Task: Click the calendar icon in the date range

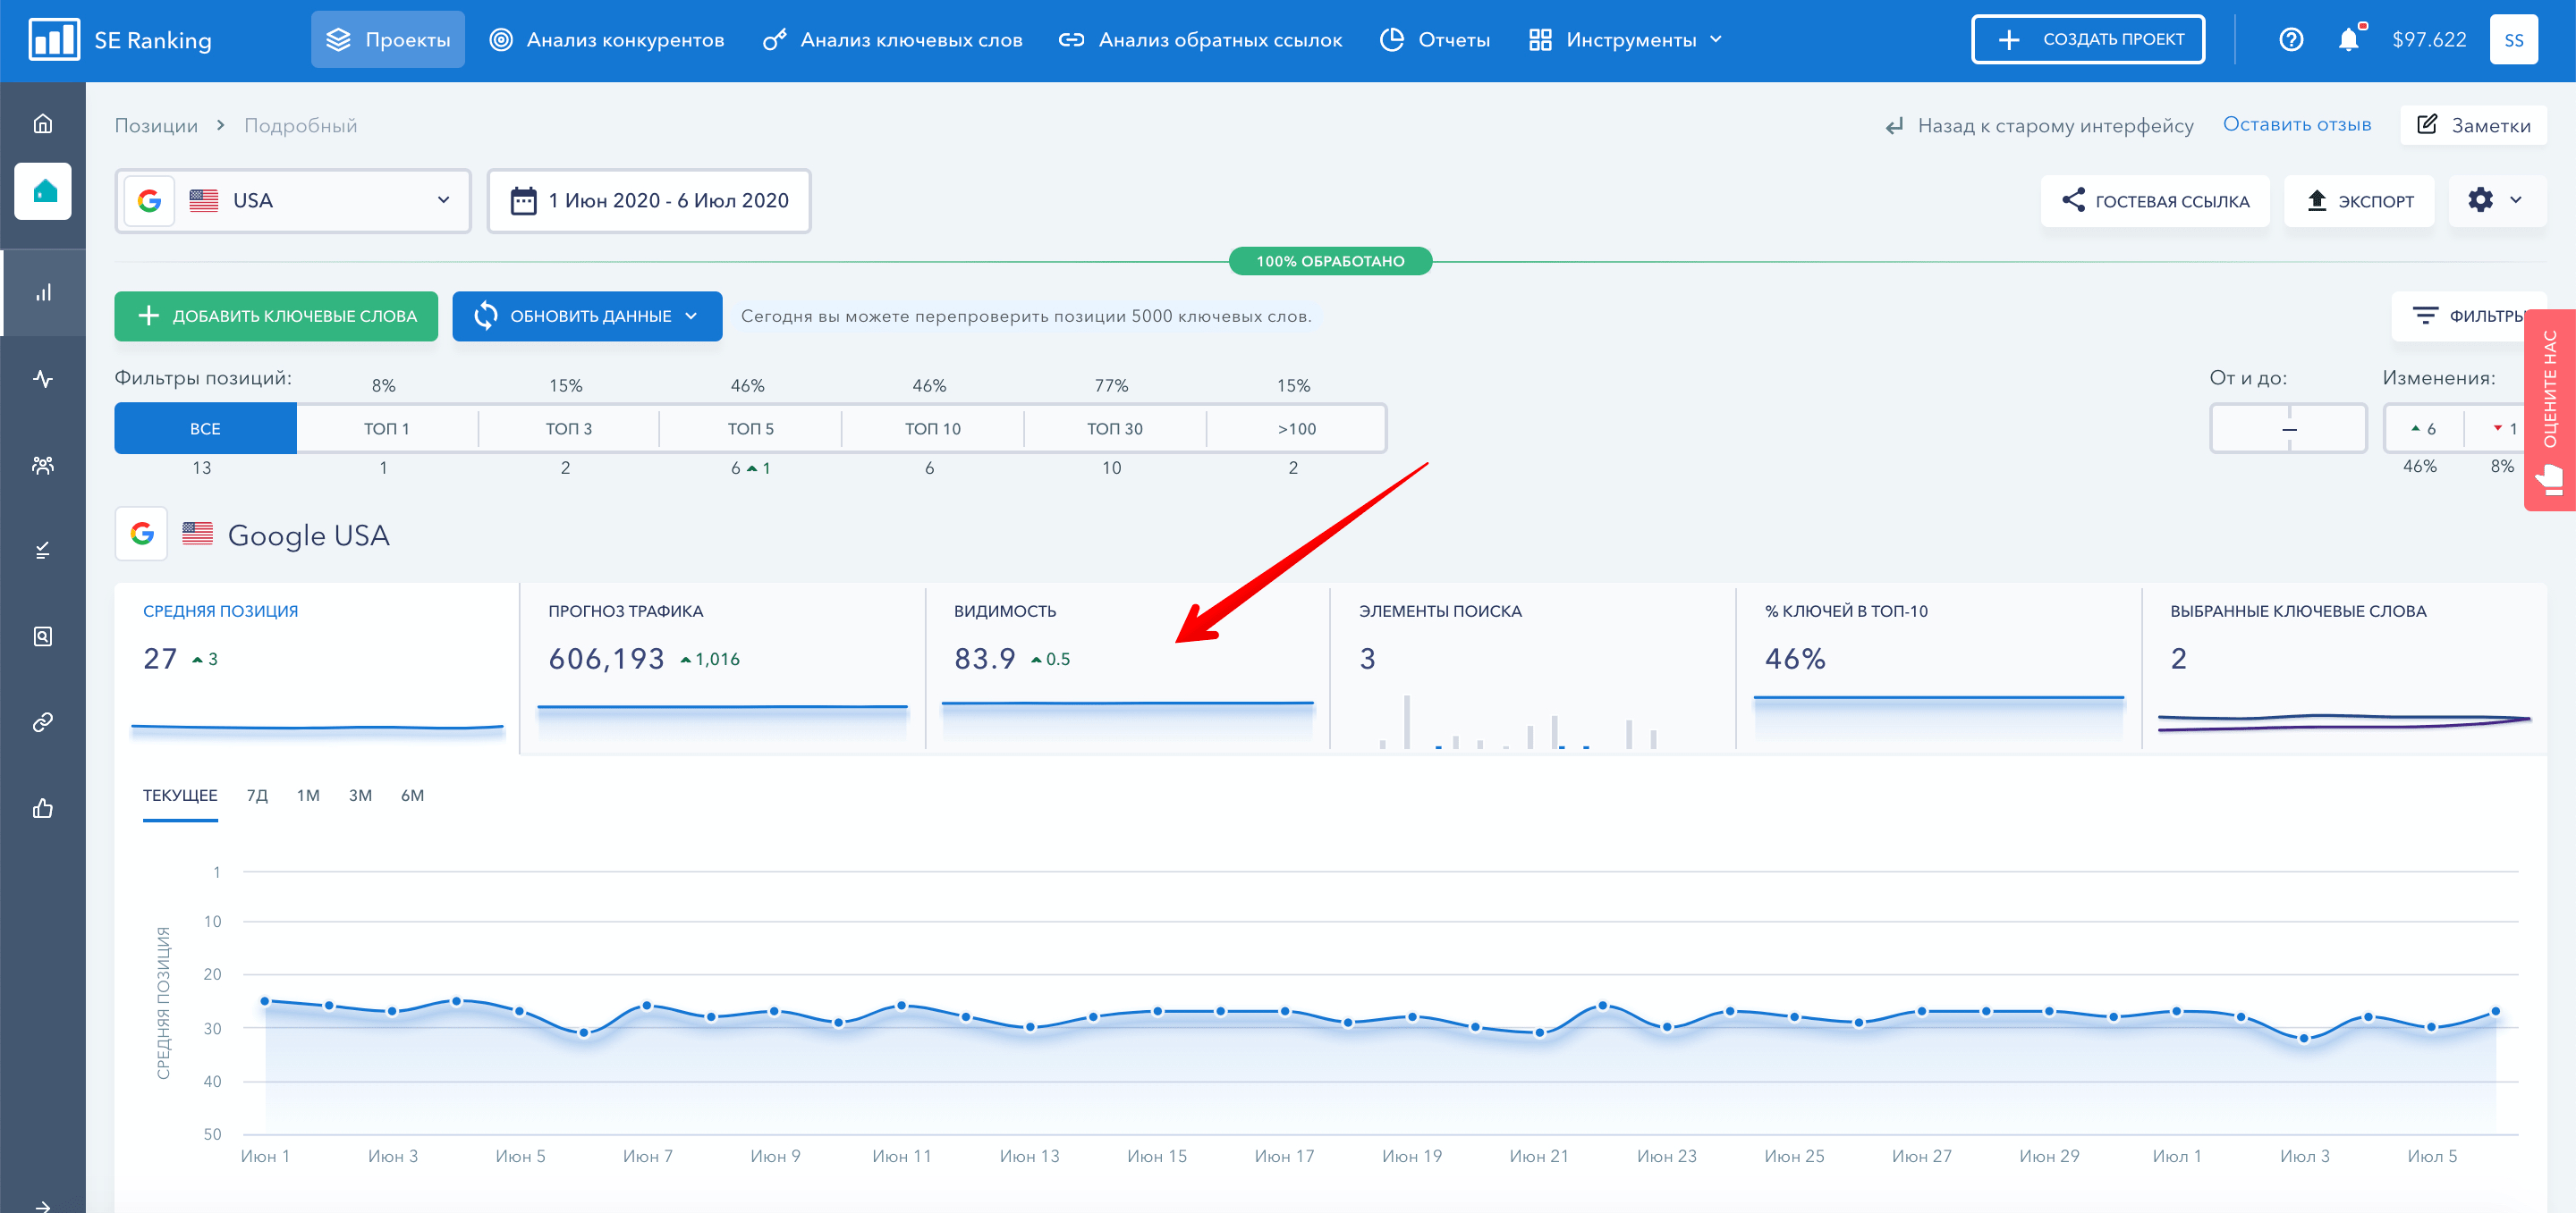Action: [523, 201]
